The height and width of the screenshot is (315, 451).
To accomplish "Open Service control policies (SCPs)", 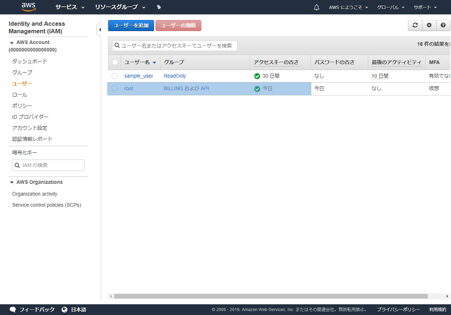I will point(47,205).
